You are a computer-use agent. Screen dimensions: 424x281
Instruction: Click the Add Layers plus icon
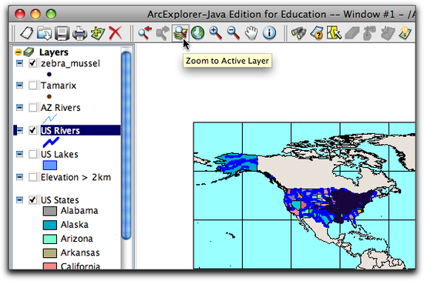(x=97, y=33)
